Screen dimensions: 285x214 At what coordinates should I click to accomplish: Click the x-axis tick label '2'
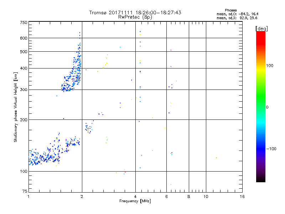coord(82,197)
